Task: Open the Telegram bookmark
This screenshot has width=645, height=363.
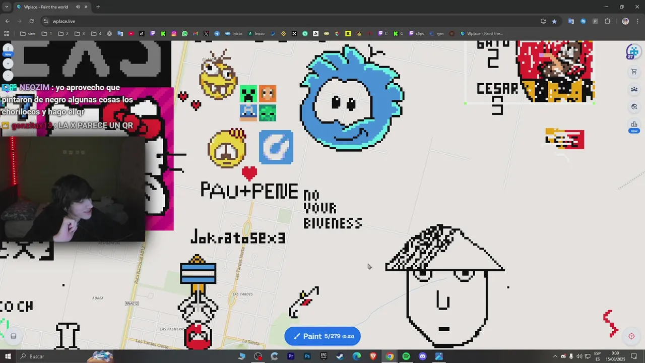Action: [x=217, y=34]
